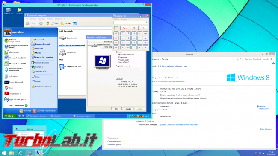Click Attiva Windows link
The image size is (278, 156).
pos(266,129)
